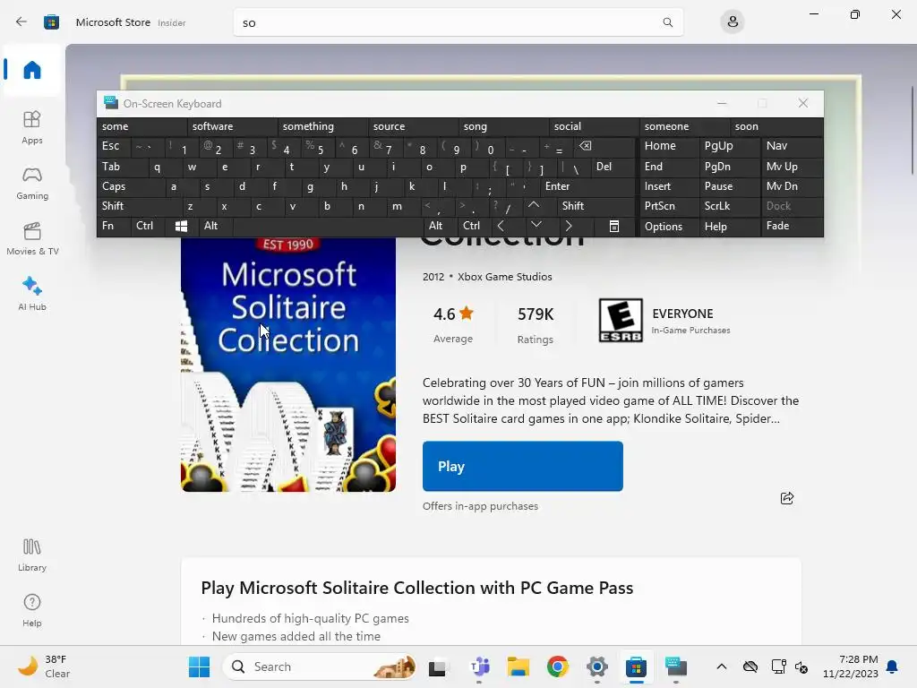Viewport: 917px width, 688px height.
Task: Click the Options key on keyboard
Action: coord(670,227)
